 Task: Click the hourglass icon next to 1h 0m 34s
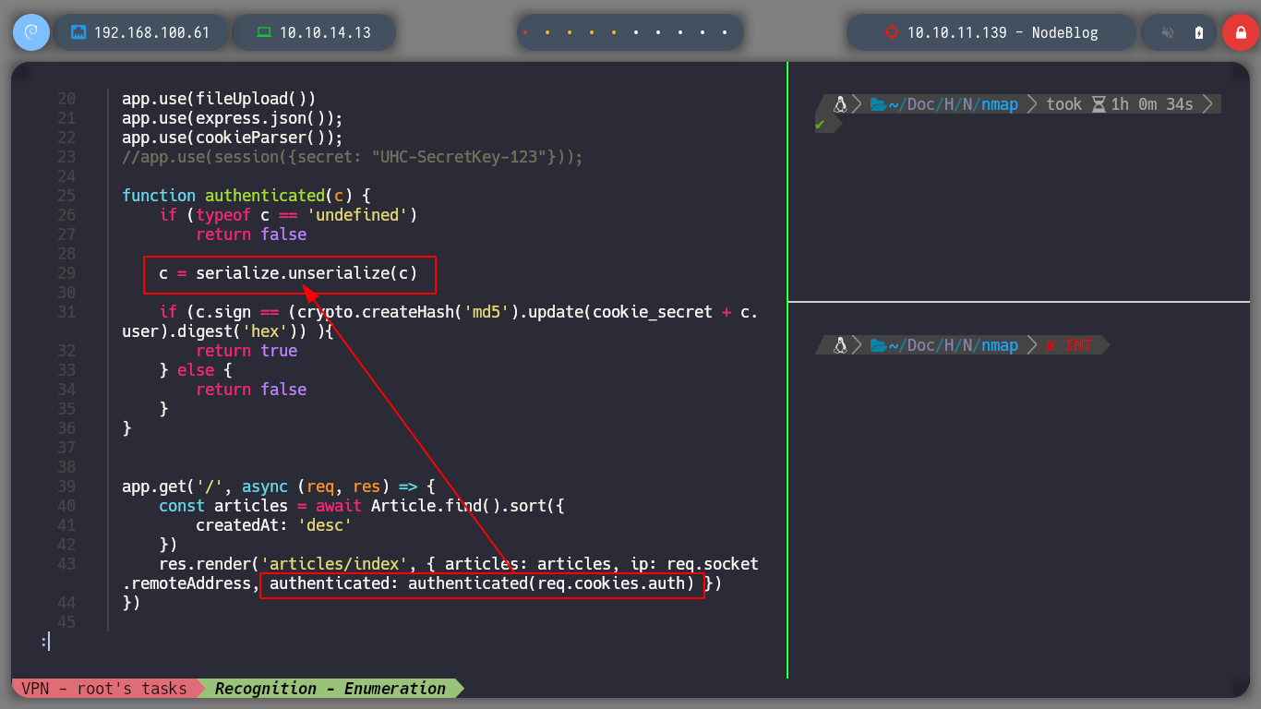point(1099,104)
